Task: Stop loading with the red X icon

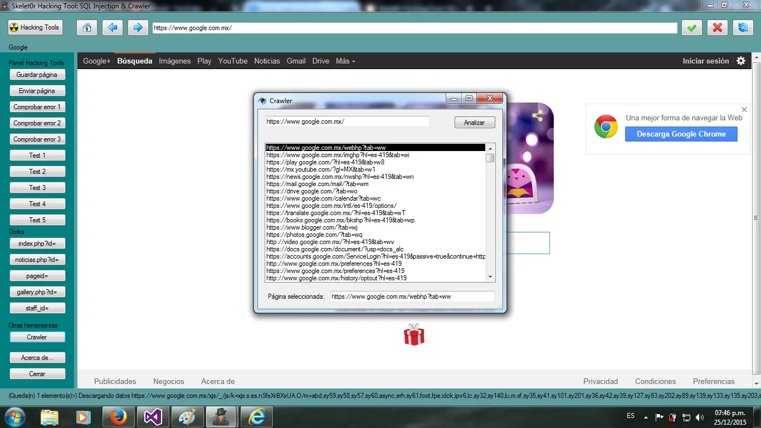Action: tap(718, 27)
